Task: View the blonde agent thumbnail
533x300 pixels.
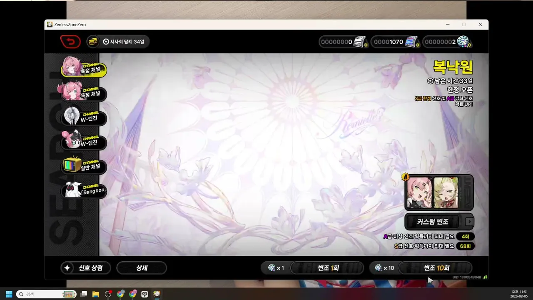Action: (446, 192)
